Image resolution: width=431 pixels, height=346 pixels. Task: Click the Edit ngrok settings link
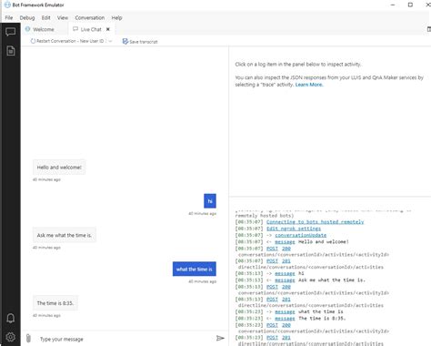click(x=294, y=229)
